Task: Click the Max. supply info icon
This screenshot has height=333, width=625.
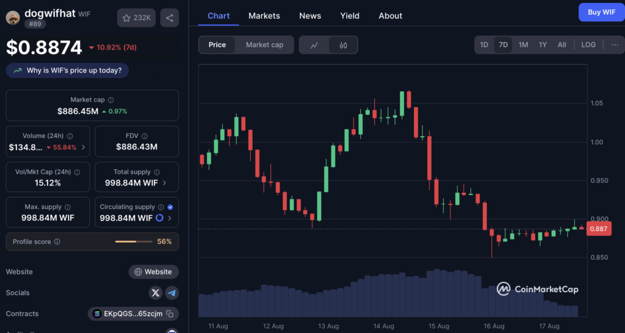Action: (x=68, y=207)
